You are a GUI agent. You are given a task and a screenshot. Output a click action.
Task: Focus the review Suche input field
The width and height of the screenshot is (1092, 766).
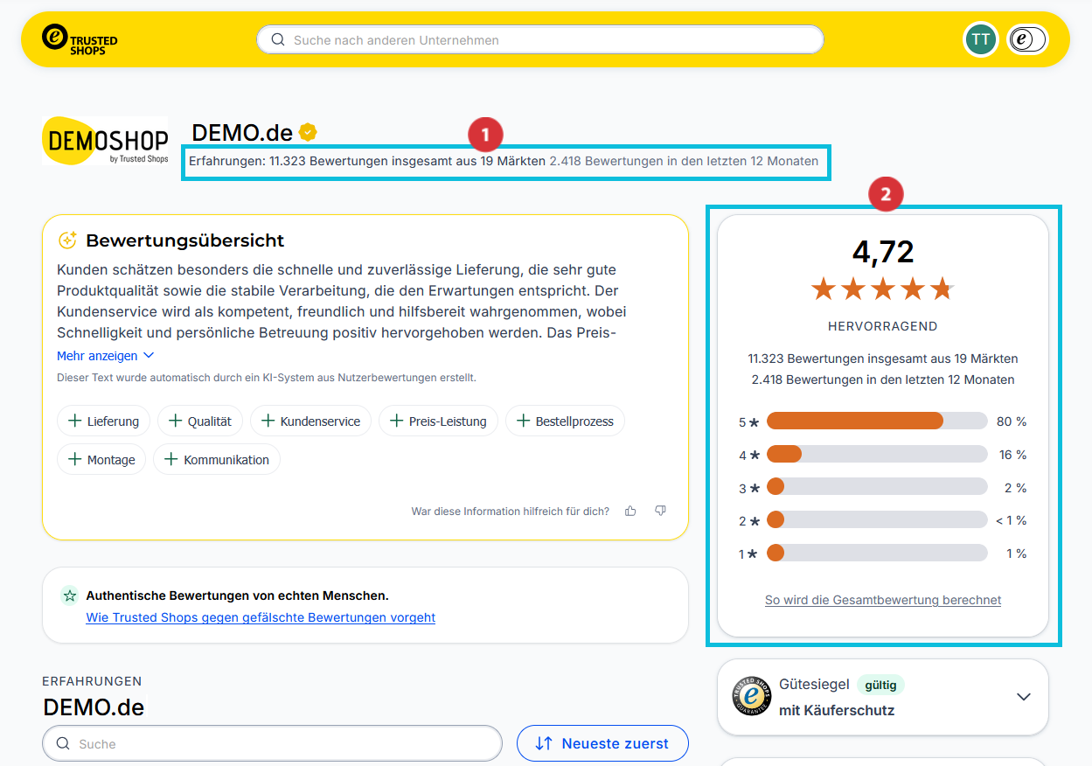272,743
